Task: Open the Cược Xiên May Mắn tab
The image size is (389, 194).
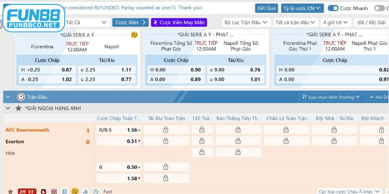Action: click(178, 22)
